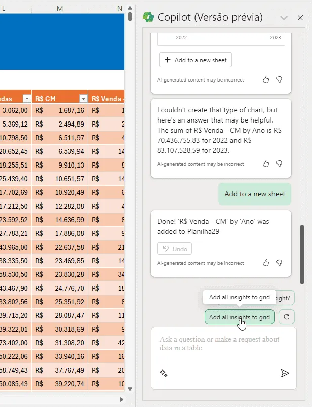Click the Copilot chat scrollbar thumb

(302, 255)
